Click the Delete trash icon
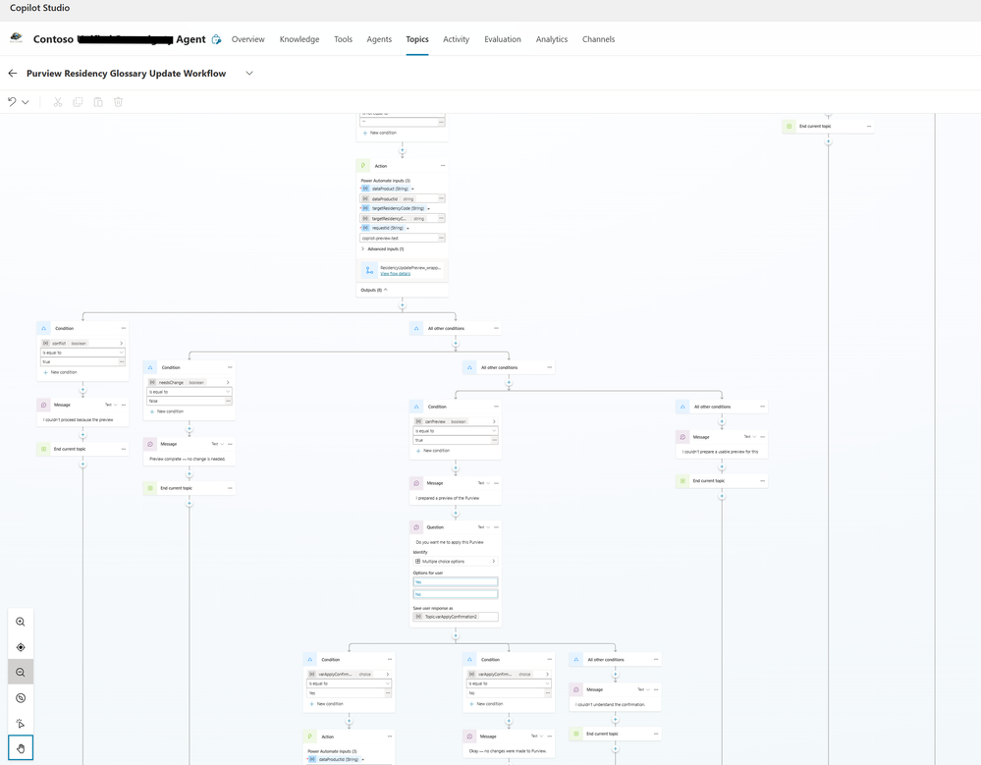981x765 pixels. coord(118,101)
